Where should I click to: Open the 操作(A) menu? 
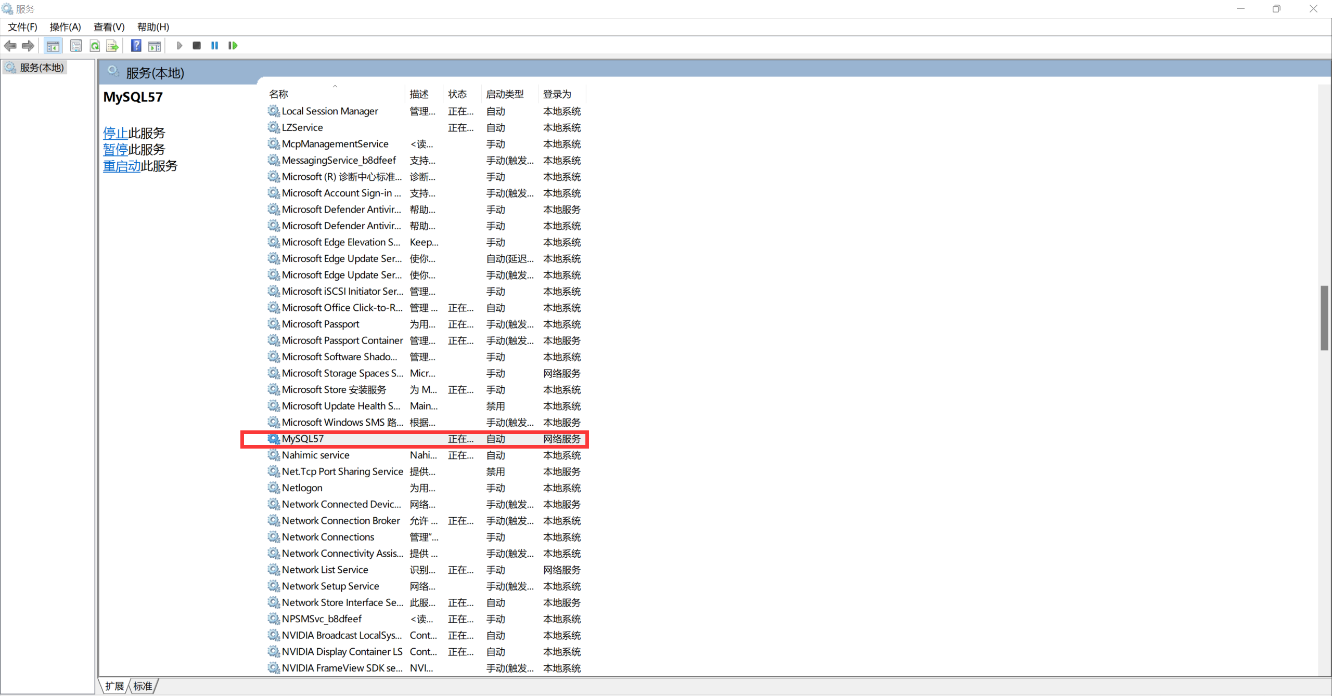[x=66, y=27]
